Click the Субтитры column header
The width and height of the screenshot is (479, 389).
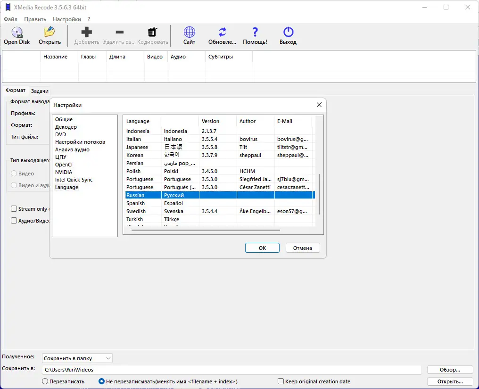tap(229, 57)
